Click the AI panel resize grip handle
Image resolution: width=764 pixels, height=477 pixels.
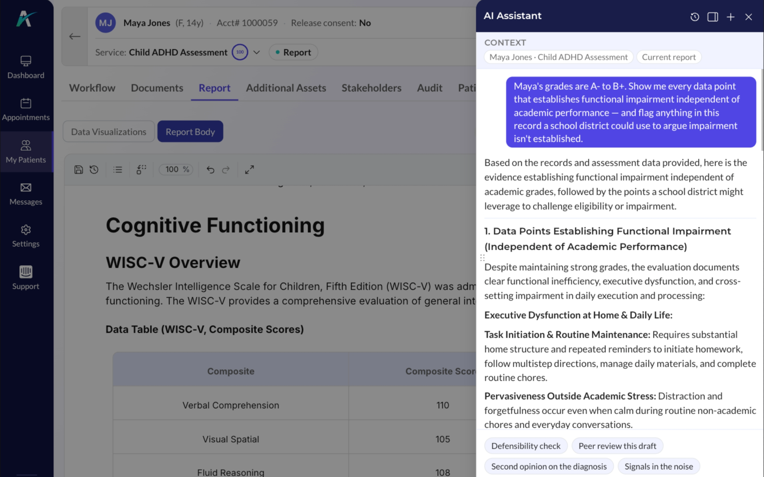point(482,257)
